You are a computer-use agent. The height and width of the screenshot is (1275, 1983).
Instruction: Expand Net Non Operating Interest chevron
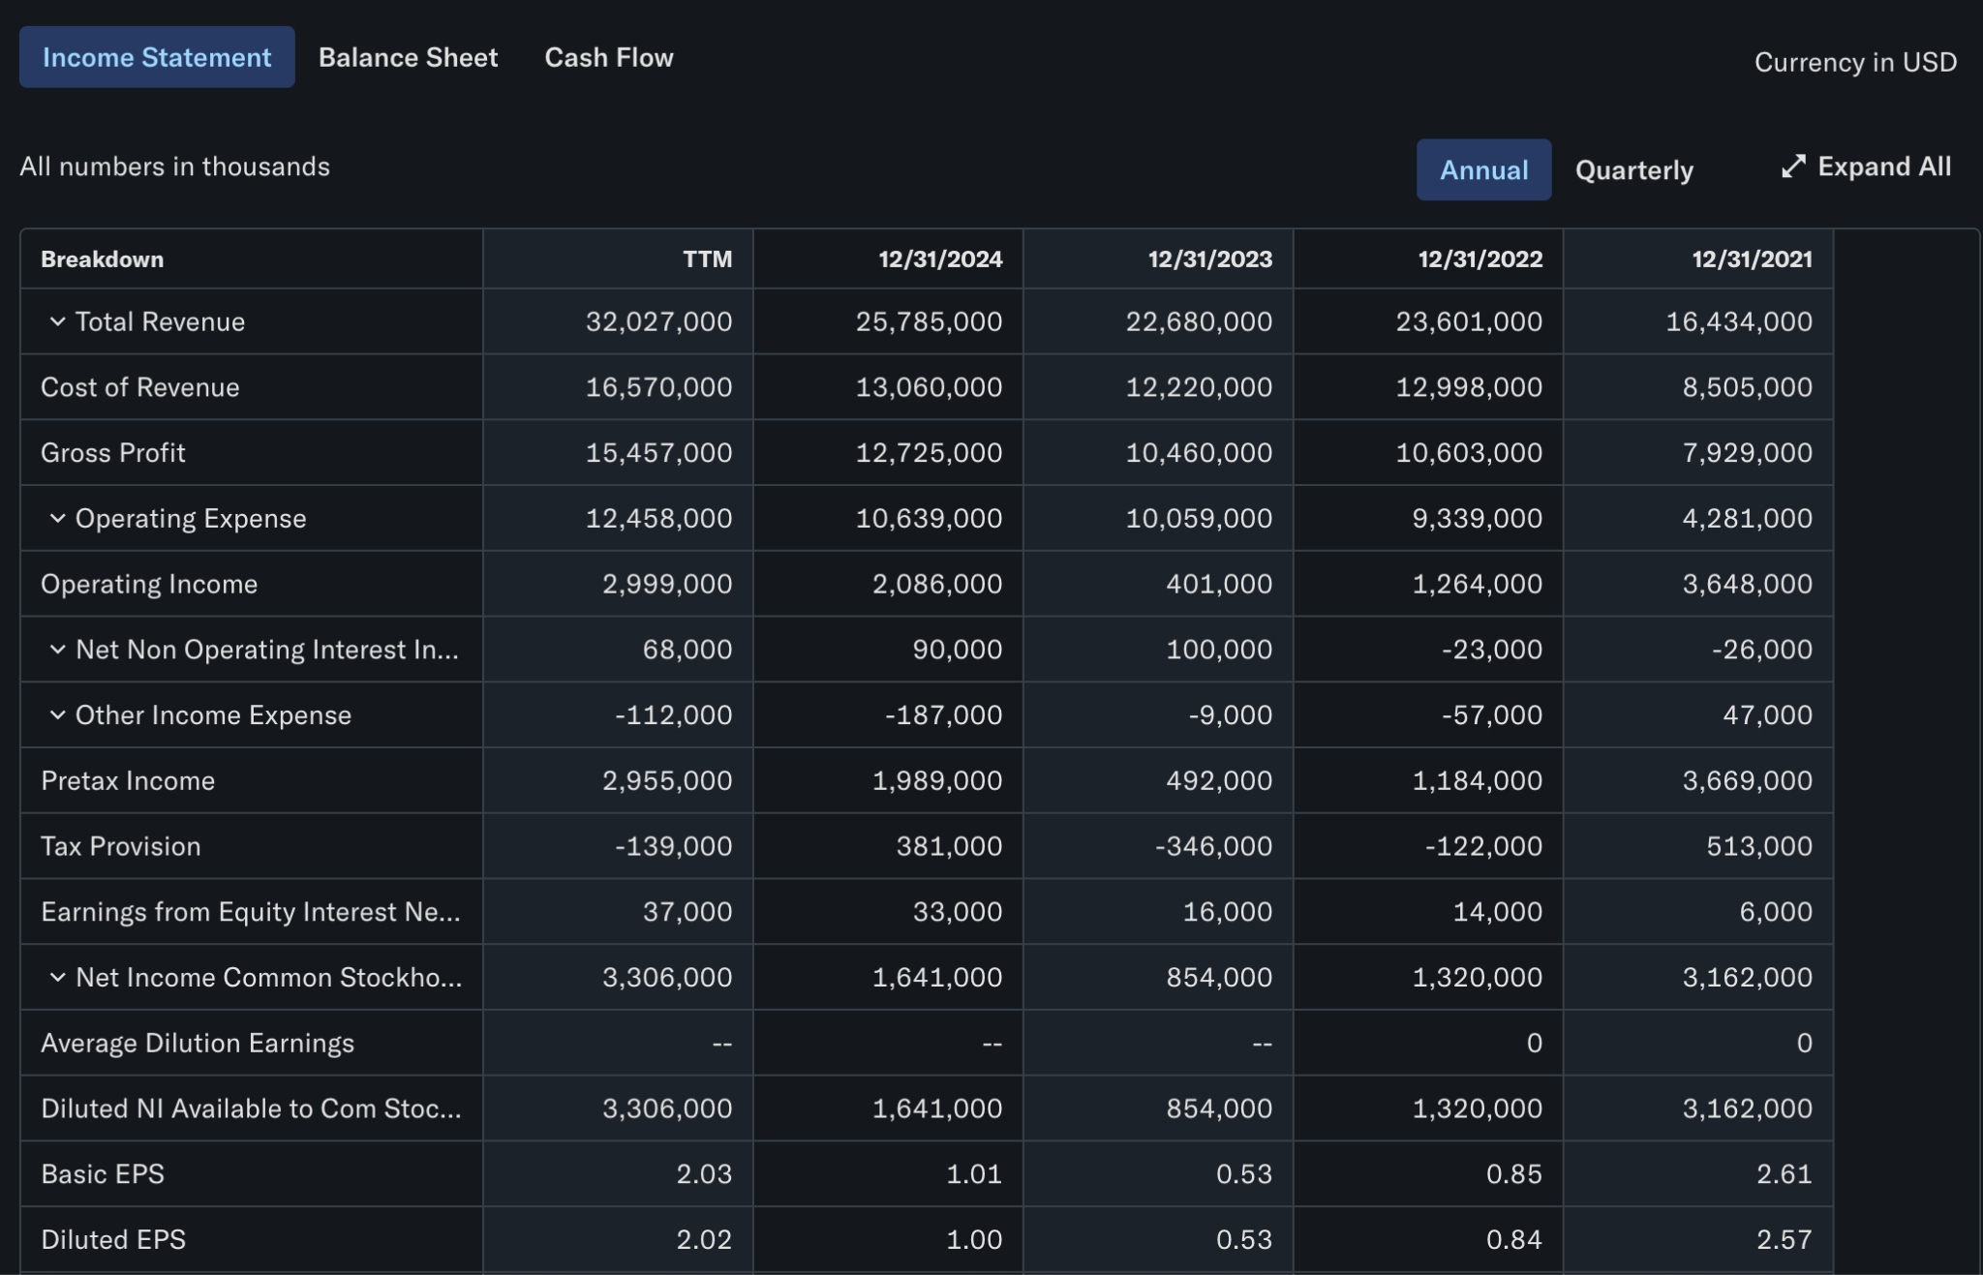pos(57,650)
